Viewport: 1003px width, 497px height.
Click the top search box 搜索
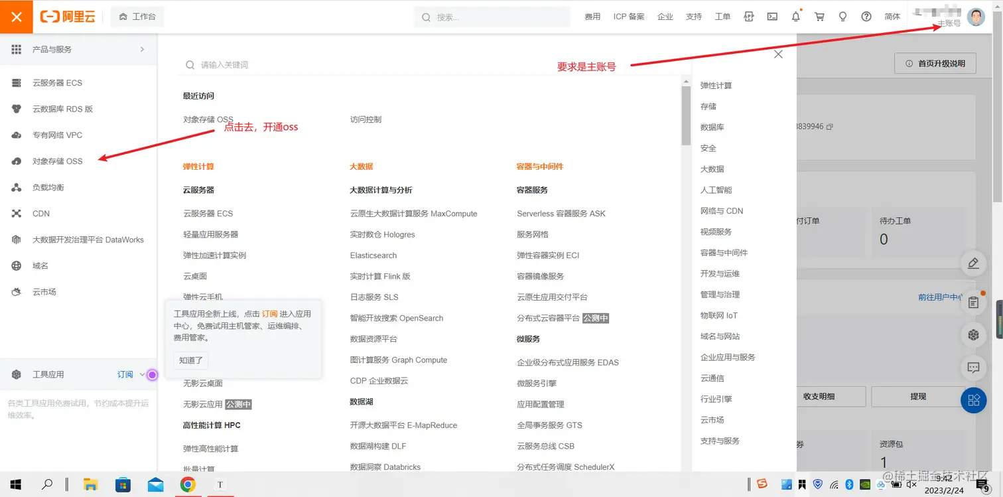point(492,17)
